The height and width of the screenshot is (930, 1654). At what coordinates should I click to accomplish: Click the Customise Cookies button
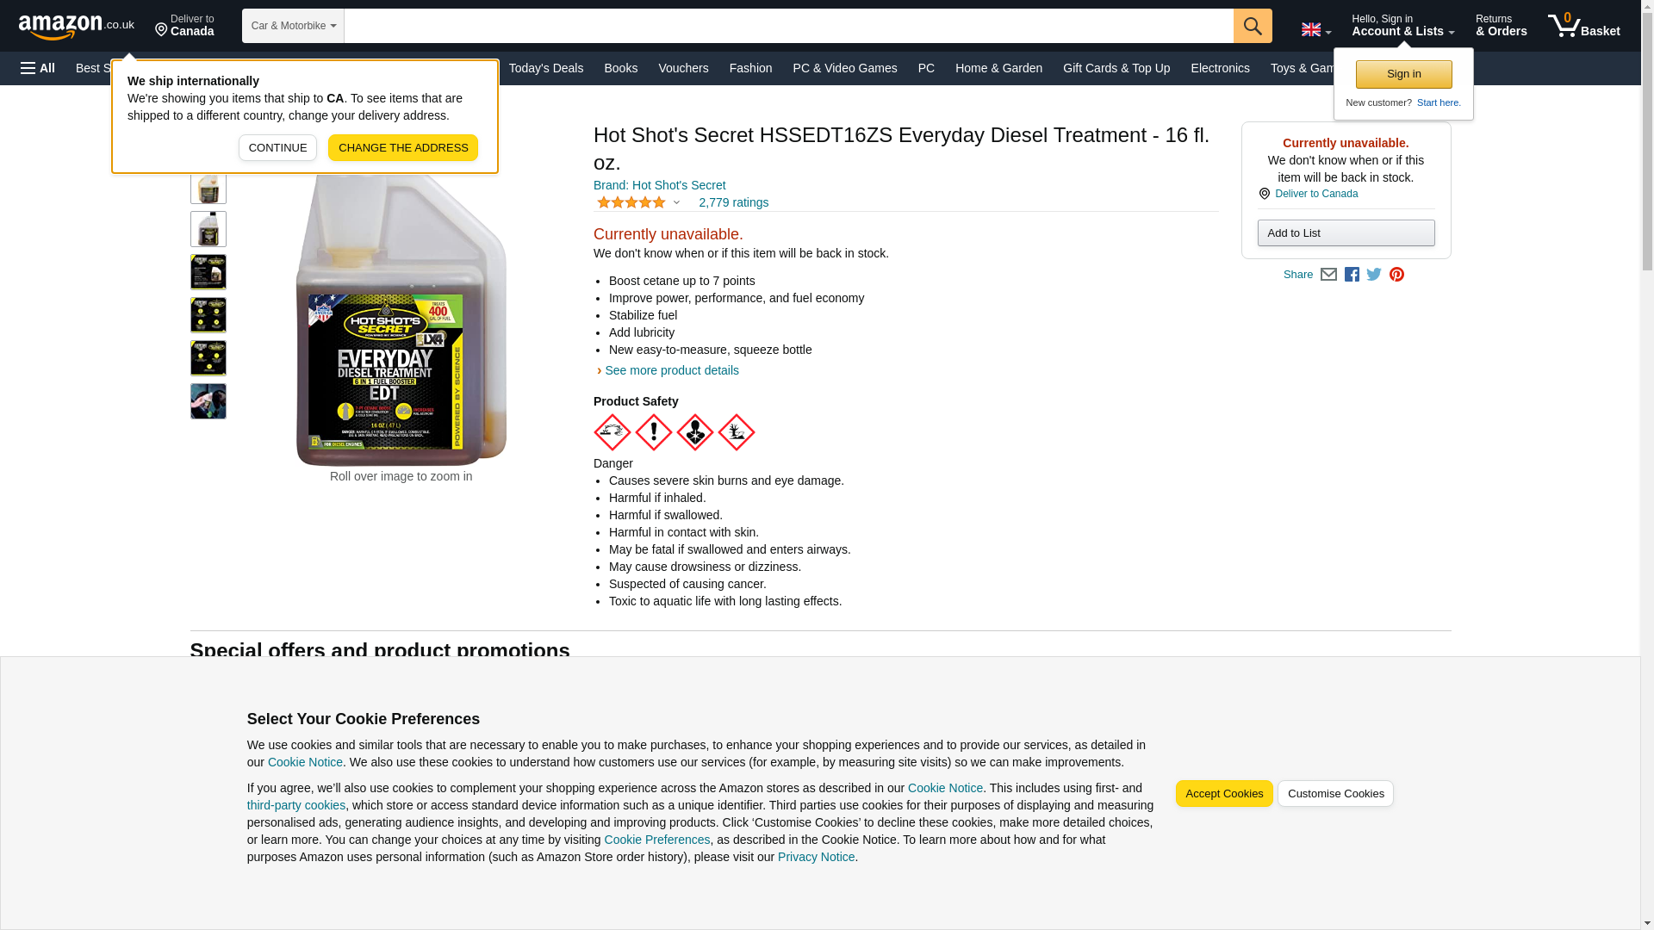tap(1335, 794)
